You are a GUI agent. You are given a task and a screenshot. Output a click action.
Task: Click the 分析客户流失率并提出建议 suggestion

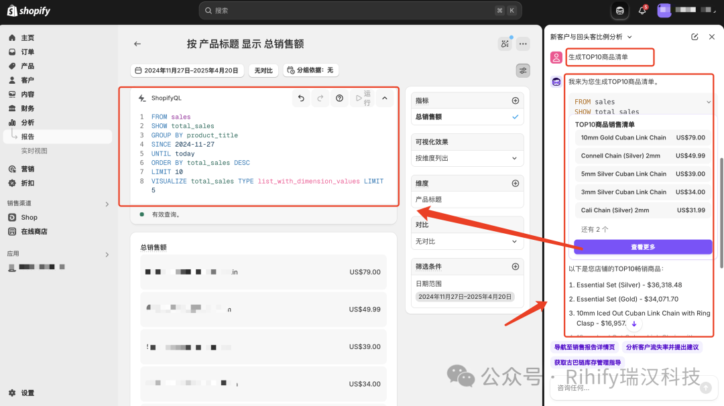pos(662,347)
